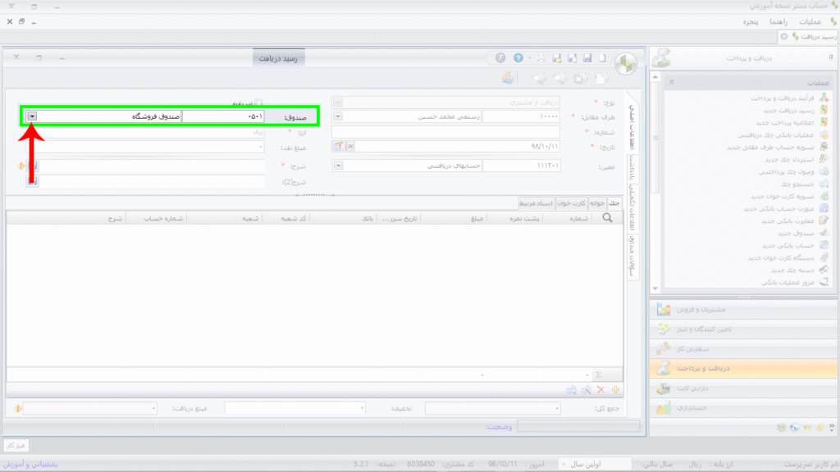This screenshot has width=840, height=472.
Task: Open رسید دریافت جدید from the operations list
Action: (x=788, y=111)
